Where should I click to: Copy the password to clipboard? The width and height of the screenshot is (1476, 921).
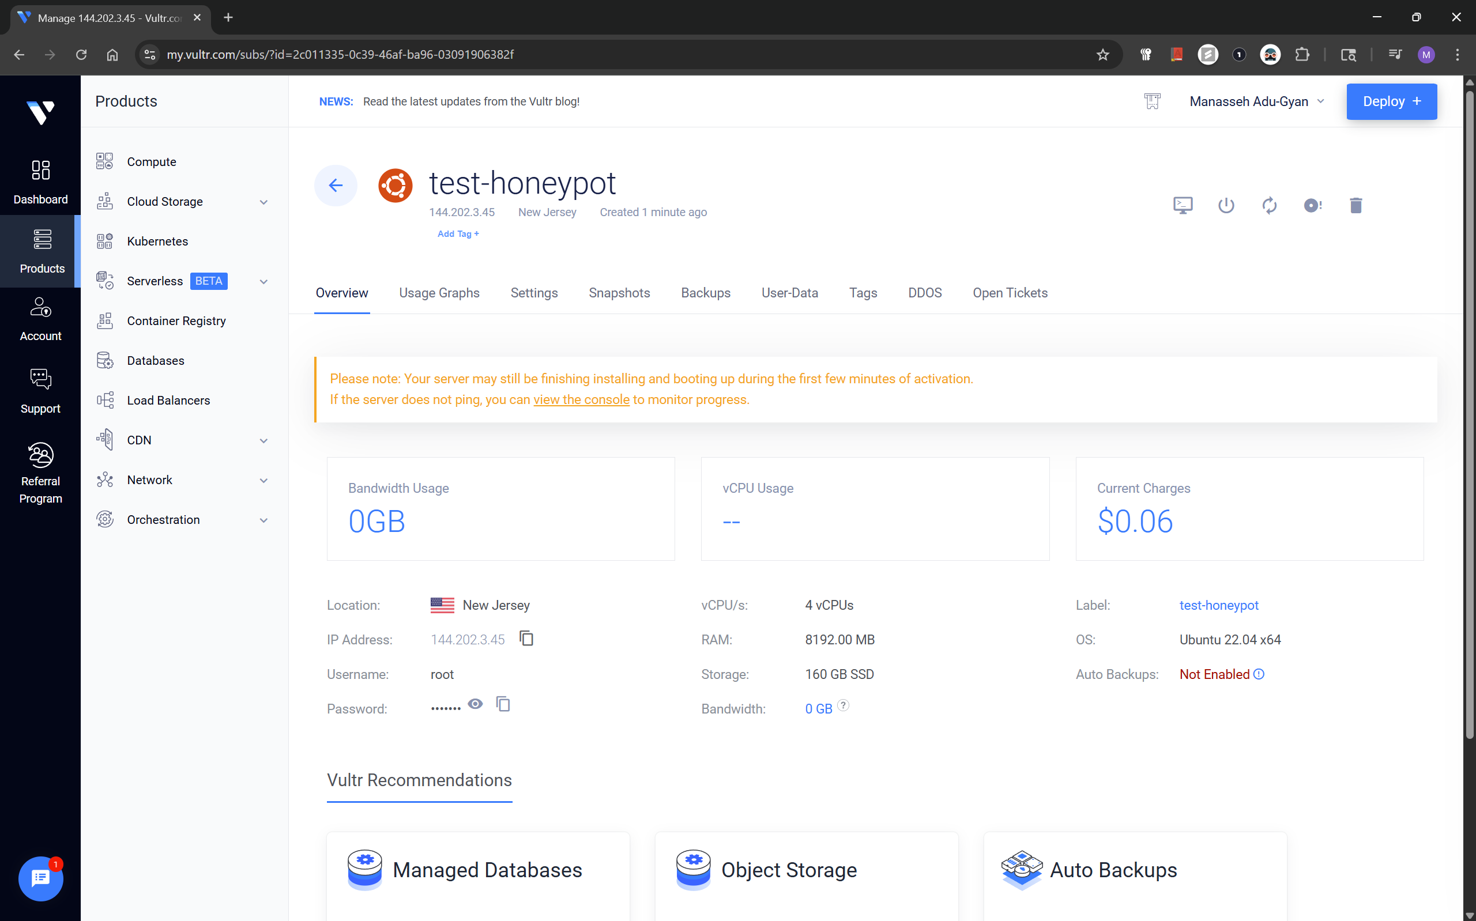(x=503, y=704)
